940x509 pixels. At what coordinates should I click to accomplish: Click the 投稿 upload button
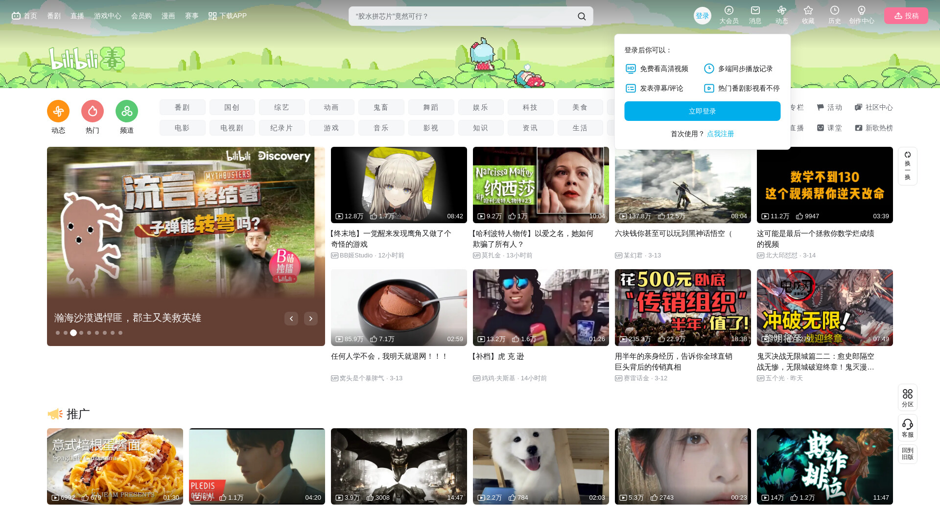(906, 16)
